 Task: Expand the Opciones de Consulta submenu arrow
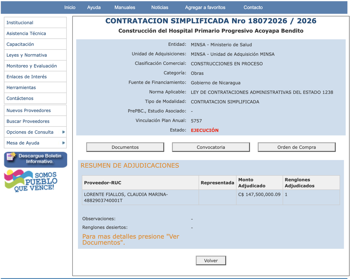64,132
